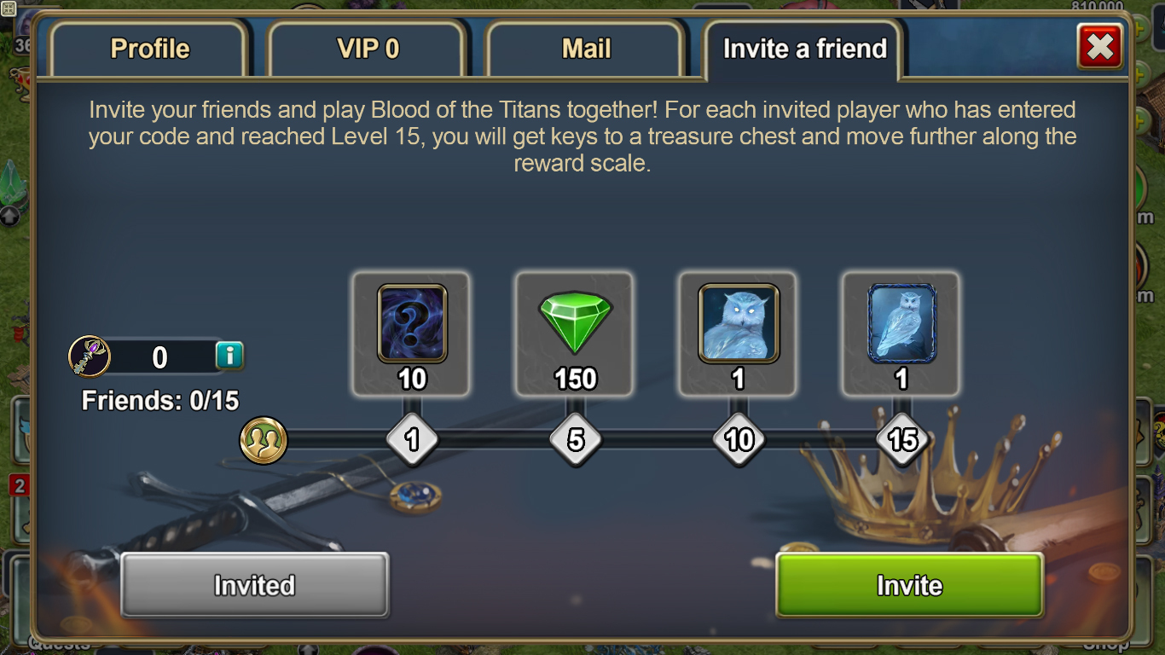1165x655 pixels.
Task: Click the treasure key icon
Action: tap(90, 356)
